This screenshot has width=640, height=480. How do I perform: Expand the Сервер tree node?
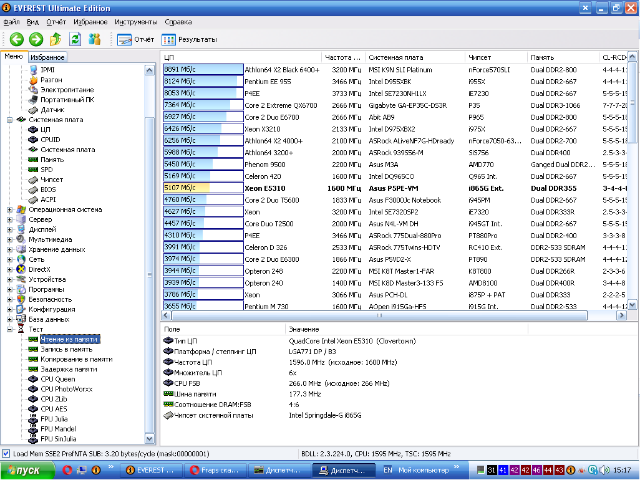click(x=9, y=220)
